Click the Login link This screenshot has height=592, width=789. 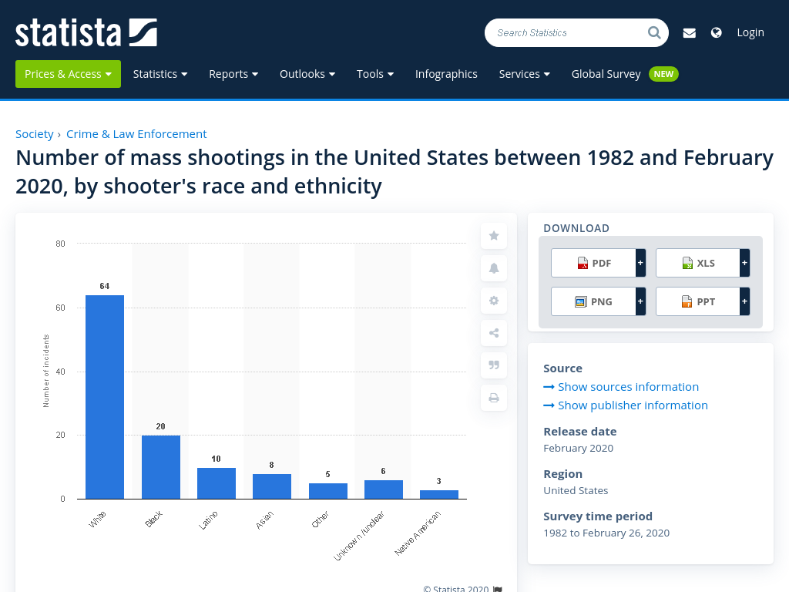(750, 32)
